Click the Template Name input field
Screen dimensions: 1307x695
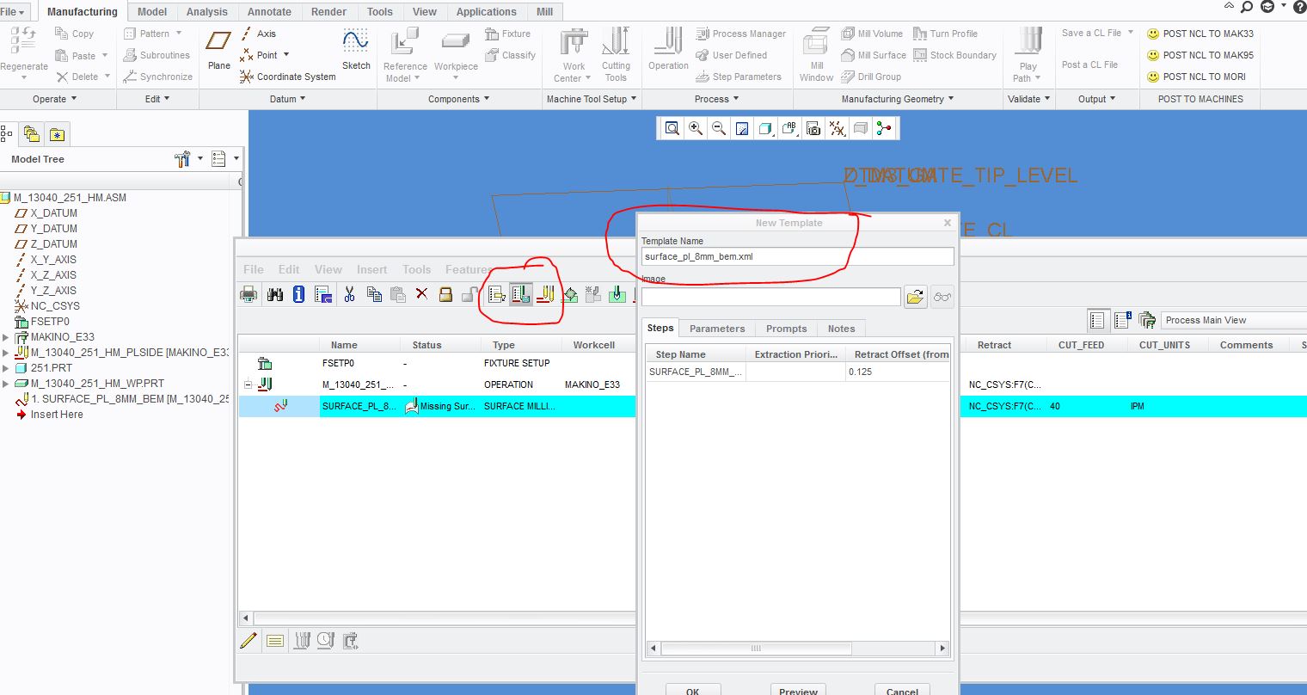pos(797,256)
